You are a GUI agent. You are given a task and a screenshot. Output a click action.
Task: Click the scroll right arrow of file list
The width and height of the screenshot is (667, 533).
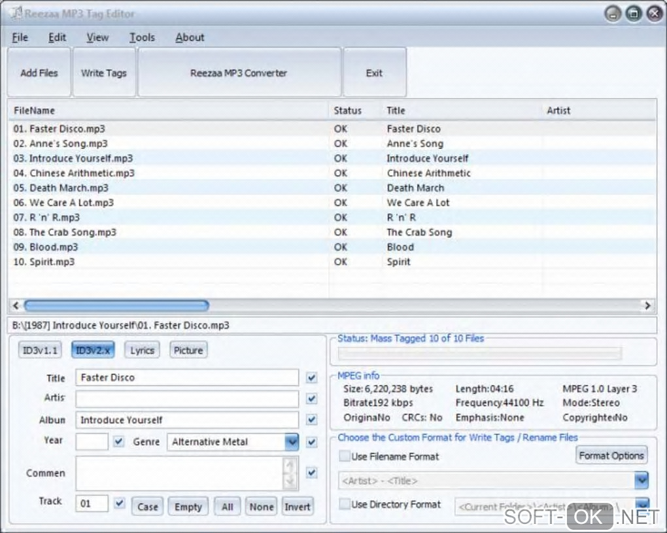[x=647, y=305]
